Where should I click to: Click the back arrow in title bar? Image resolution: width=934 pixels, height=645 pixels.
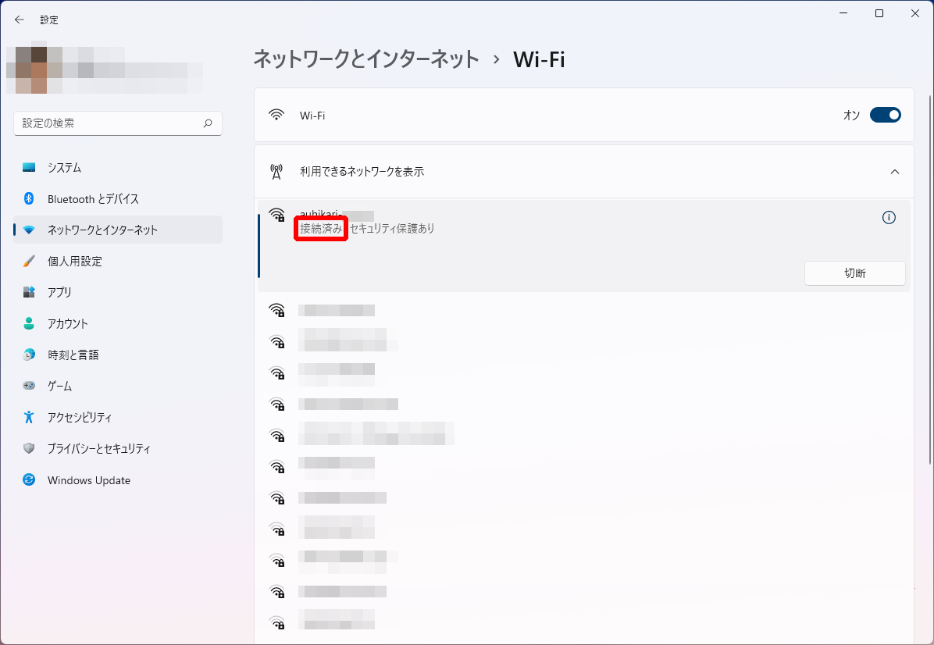(20, 20)
